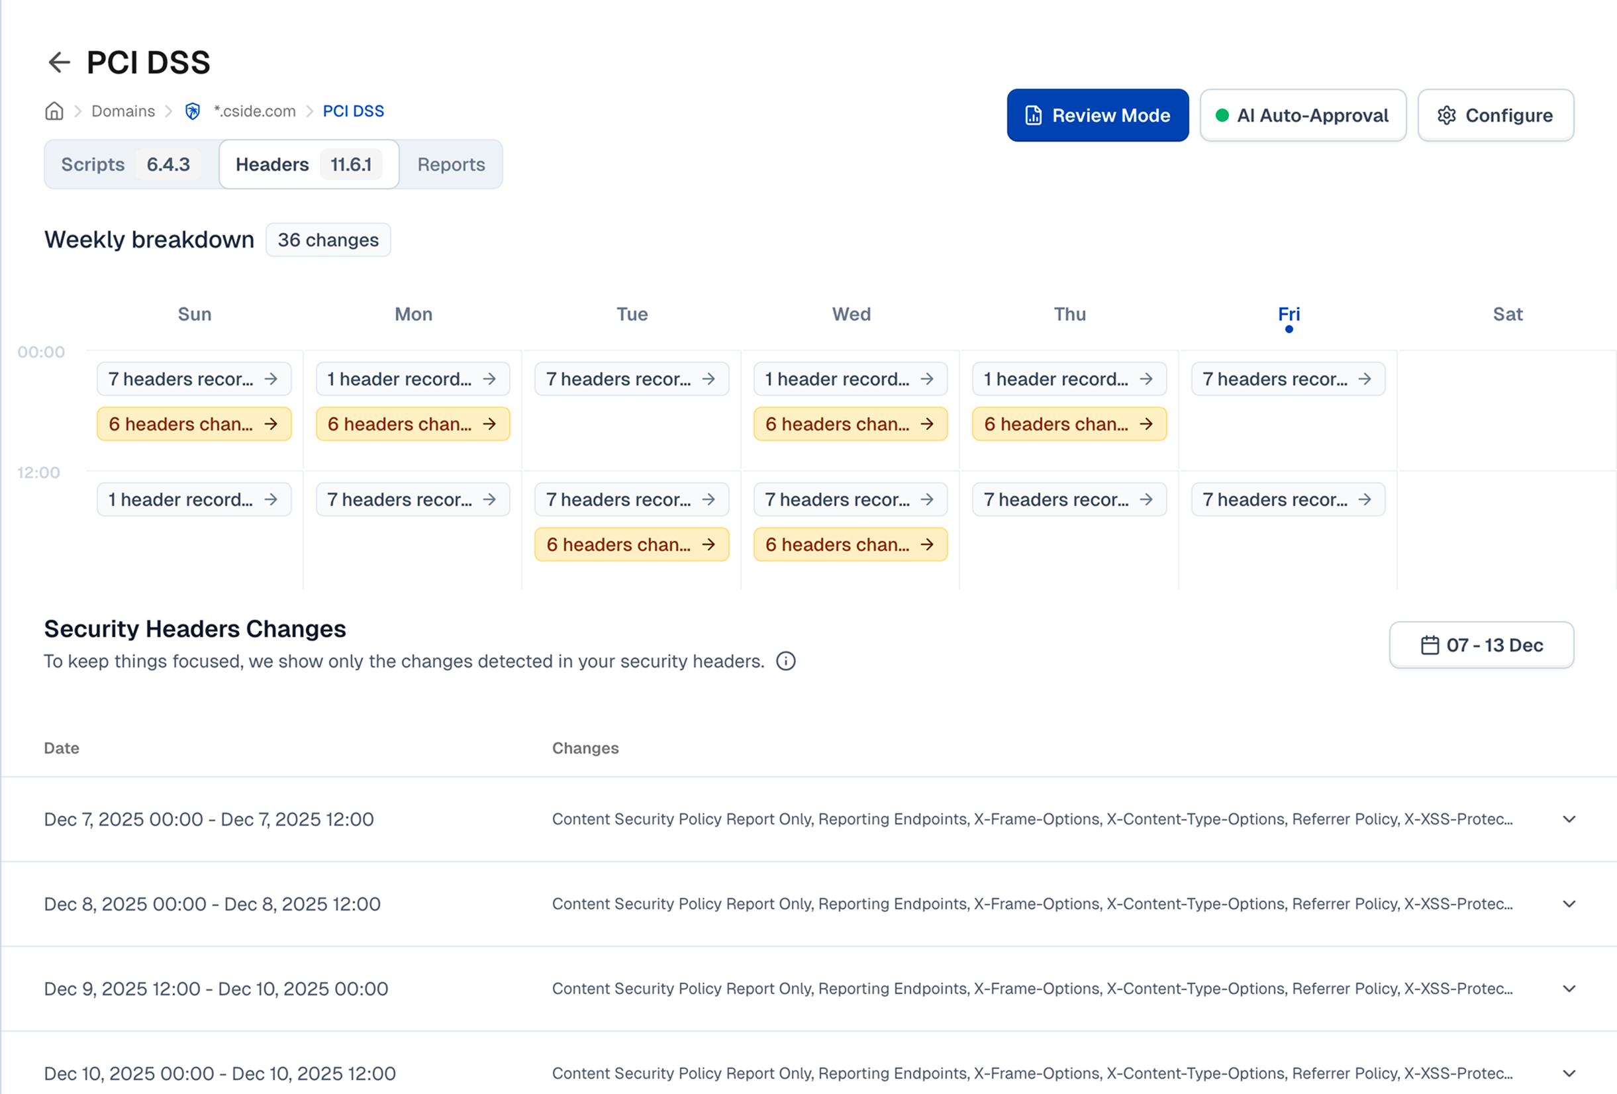Expand the Dec 7, 2025 00:00 row
Screen dimensions: 1617x1094
(1569, 819)
